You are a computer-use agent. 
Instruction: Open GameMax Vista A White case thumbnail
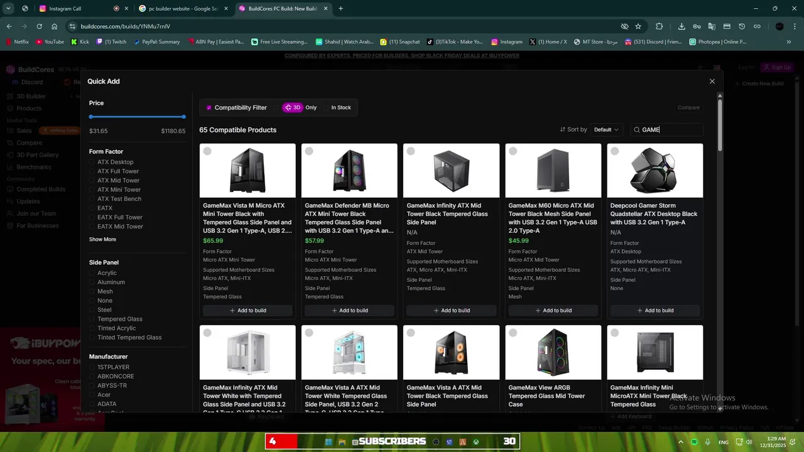coord(349,352)
